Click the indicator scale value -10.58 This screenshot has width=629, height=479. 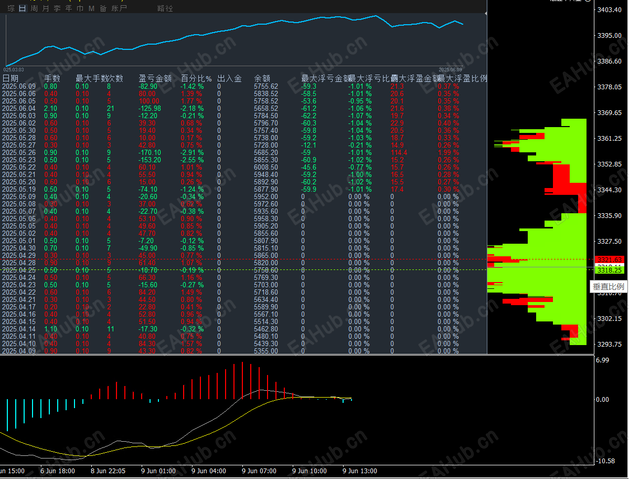click(x=605, y=461)
